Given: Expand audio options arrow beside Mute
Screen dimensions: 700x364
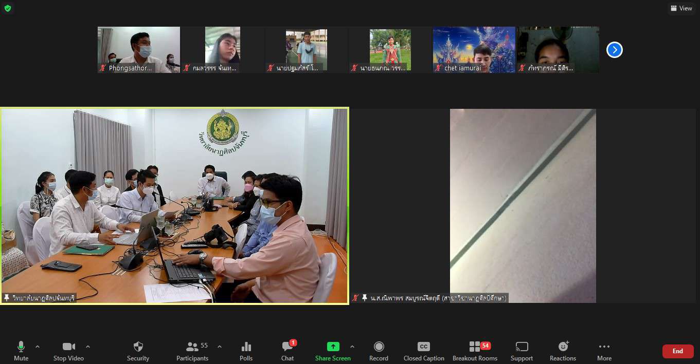Looking at the screenshot, I should [x=38, y=347].
